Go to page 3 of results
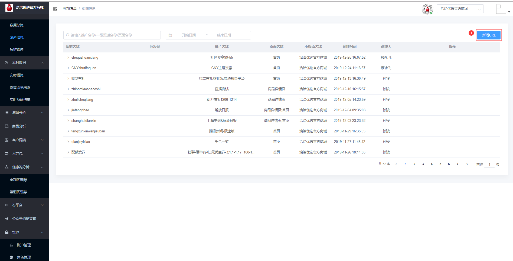This screenshot has height=261, width=513. coord(423,164)
